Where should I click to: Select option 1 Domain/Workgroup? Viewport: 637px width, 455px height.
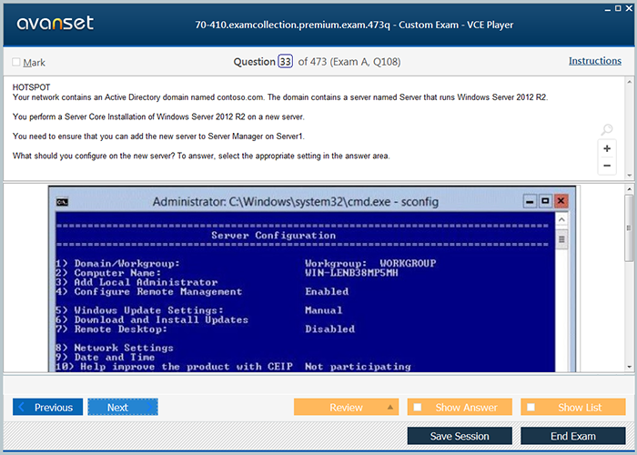(117, 264)
